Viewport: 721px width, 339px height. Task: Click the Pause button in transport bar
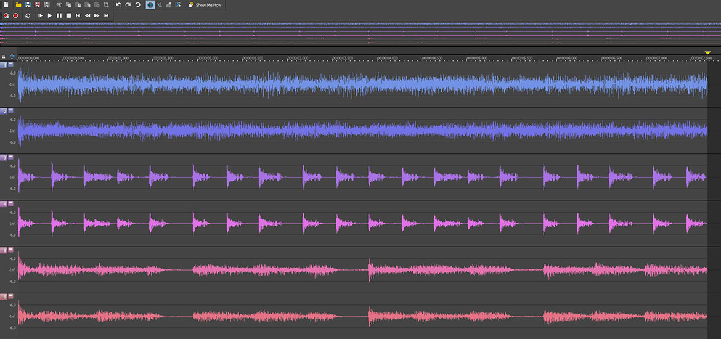[x=59, y=15]
